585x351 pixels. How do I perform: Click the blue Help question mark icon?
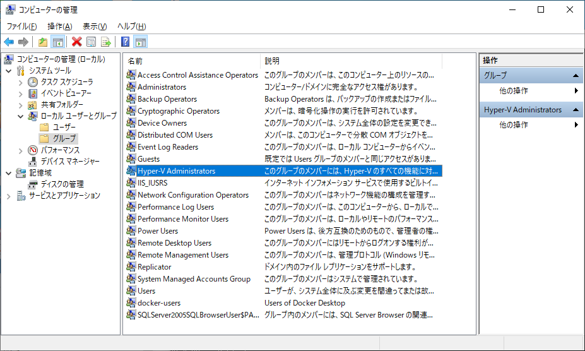coord(126,42)
